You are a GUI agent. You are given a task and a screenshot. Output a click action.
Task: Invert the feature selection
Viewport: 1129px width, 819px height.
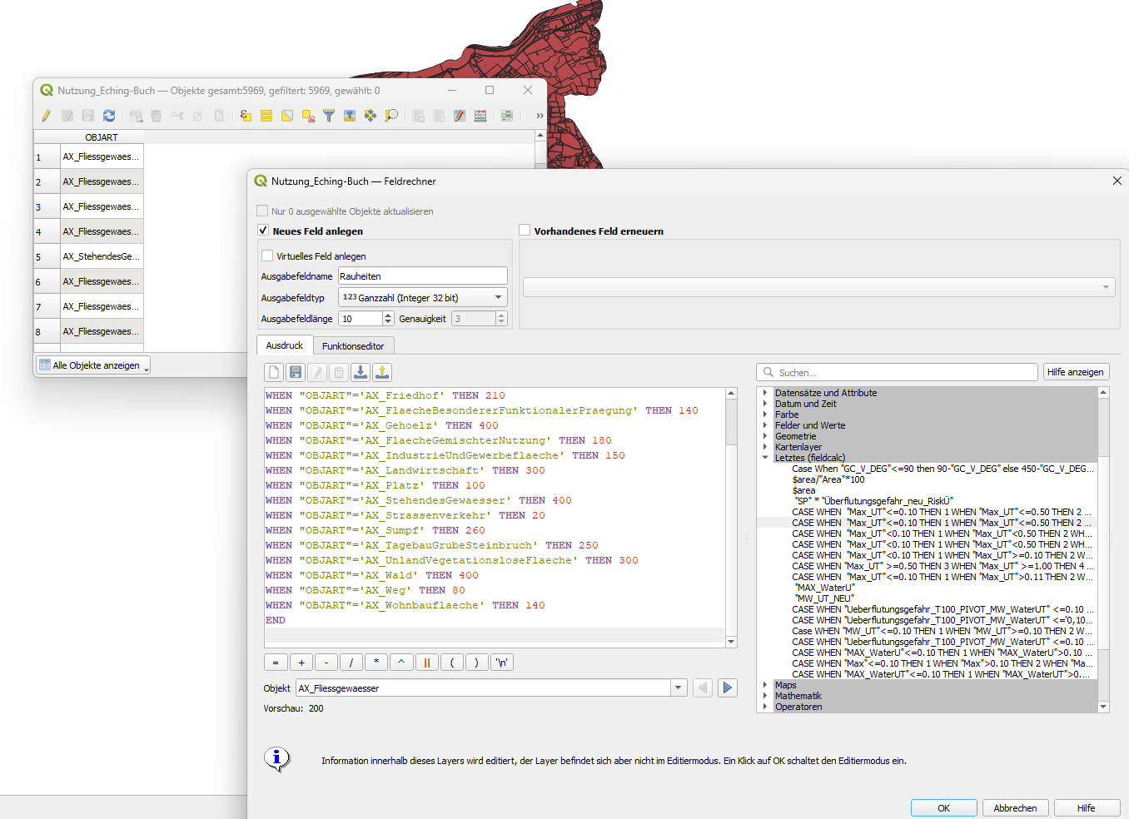(x=287, y=116)
